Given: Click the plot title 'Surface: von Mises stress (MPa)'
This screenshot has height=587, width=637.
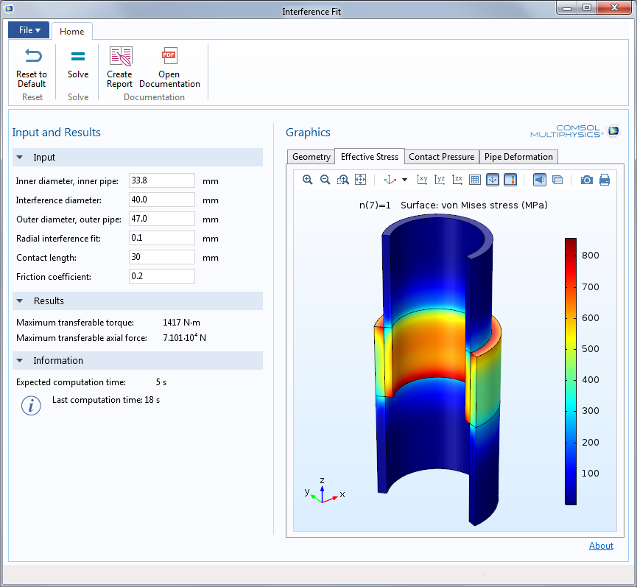Looking at the screenshot, I should point(474,205).
